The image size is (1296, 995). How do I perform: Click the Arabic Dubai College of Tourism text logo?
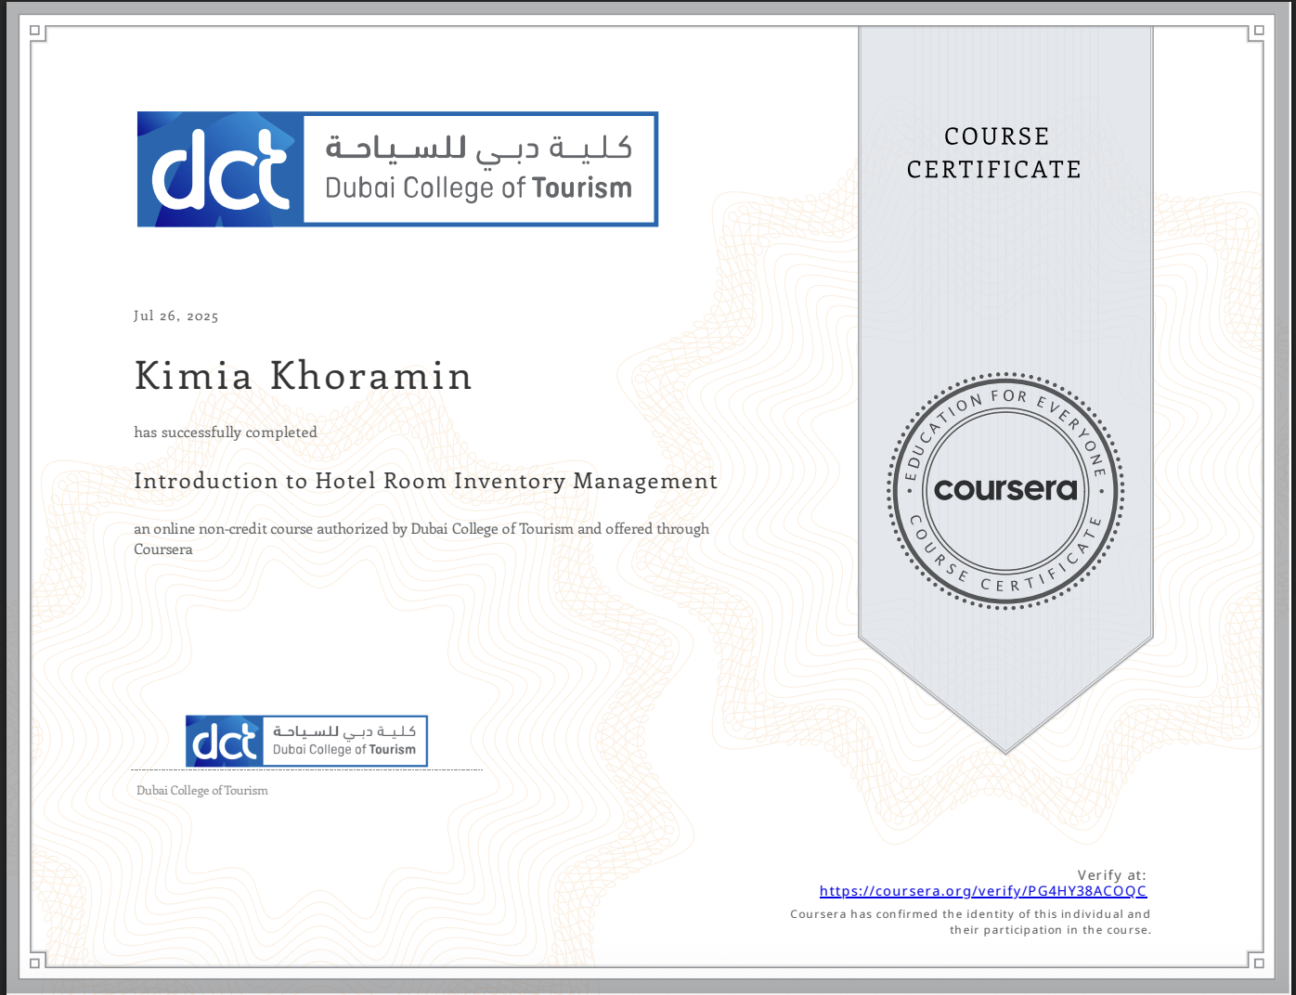tap(478, 149)
